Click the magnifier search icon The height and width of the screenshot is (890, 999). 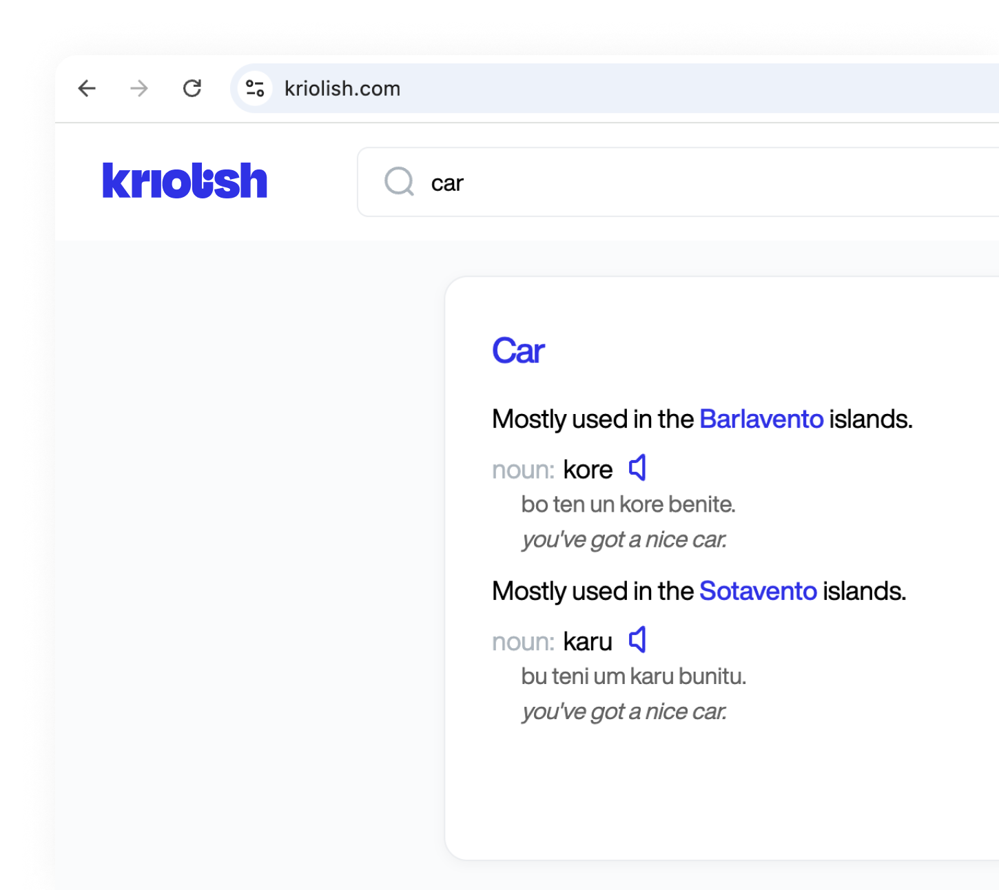coord(399,182)
